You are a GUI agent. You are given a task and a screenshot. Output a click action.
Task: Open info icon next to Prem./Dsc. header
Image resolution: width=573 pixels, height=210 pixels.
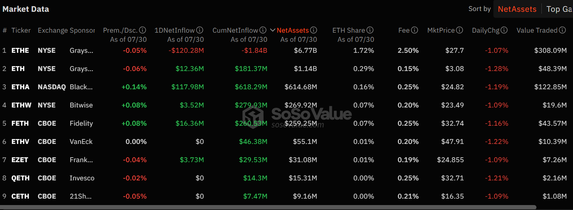(143, 30)
